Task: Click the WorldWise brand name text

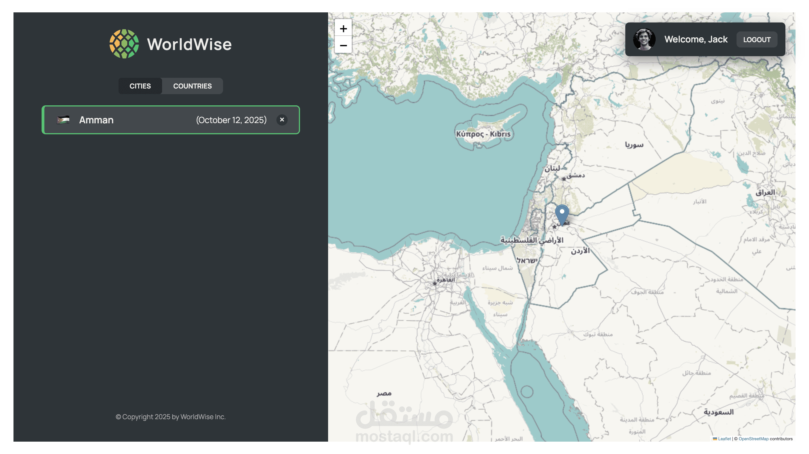Action: coord(189,44)
